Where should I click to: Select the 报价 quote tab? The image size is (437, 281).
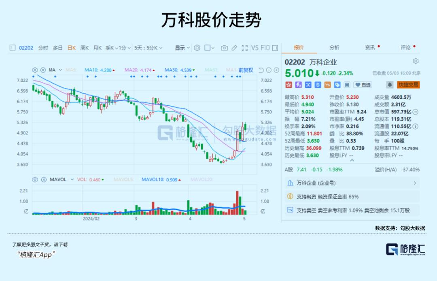(299, 48)
